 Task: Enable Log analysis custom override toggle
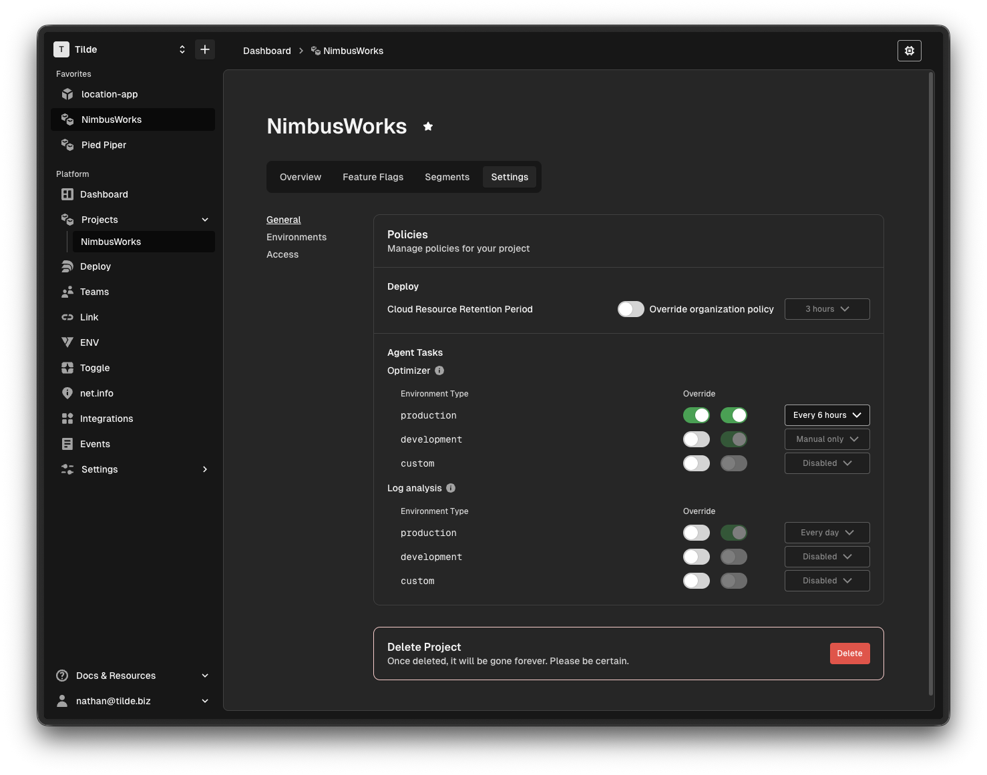[x=697, y=581]
